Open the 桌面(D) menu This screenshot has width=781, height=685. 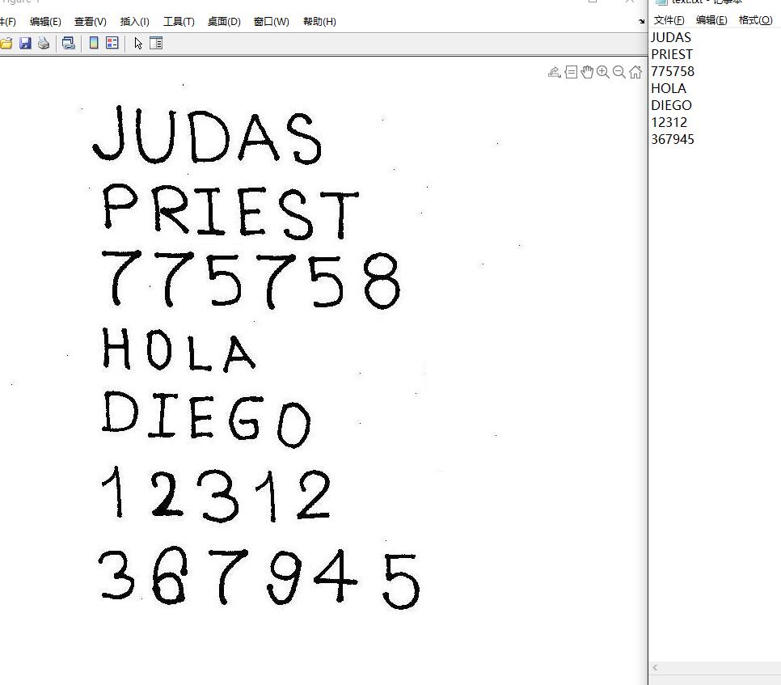[x=224, y=22]
